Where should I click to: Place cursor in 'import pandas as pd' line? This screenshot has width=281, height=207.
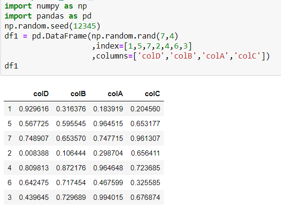click(x=48, y=16)
